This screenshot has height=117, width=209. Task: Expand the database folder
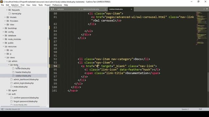(3, 35)
